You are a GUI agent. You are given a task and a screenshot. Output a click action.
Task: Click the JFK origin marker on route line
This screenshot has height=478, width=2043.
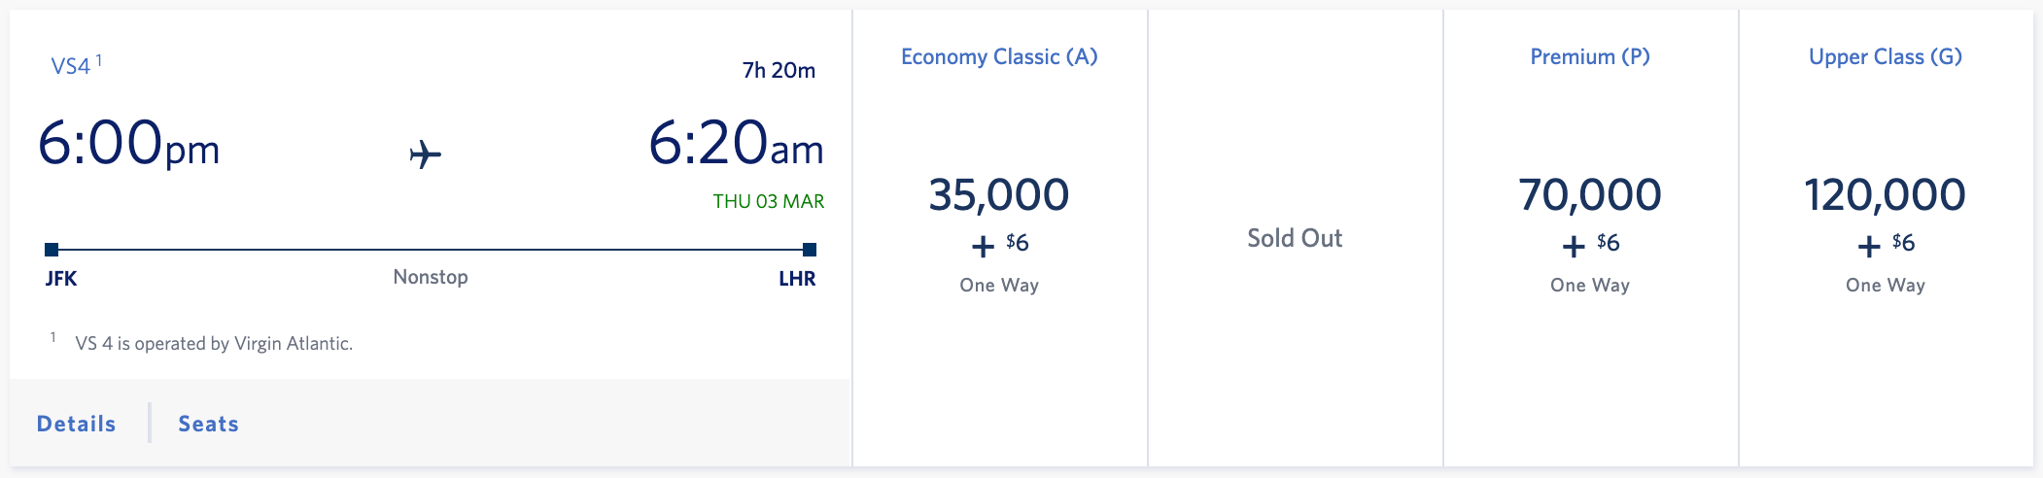(52, 250)
